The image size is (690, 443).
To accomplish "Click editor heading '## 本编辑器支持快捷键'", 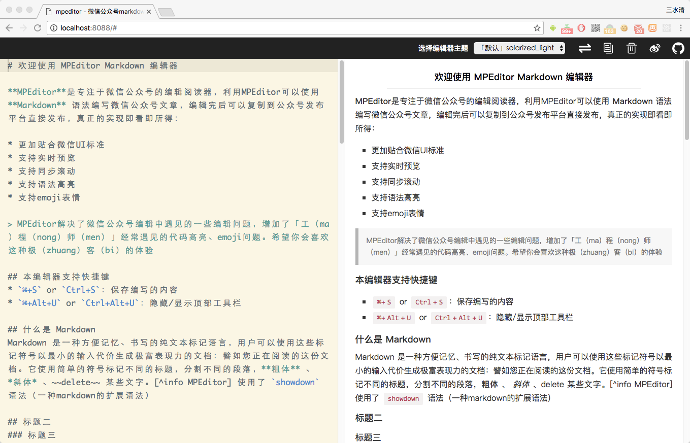I will (x=59, y=277).
